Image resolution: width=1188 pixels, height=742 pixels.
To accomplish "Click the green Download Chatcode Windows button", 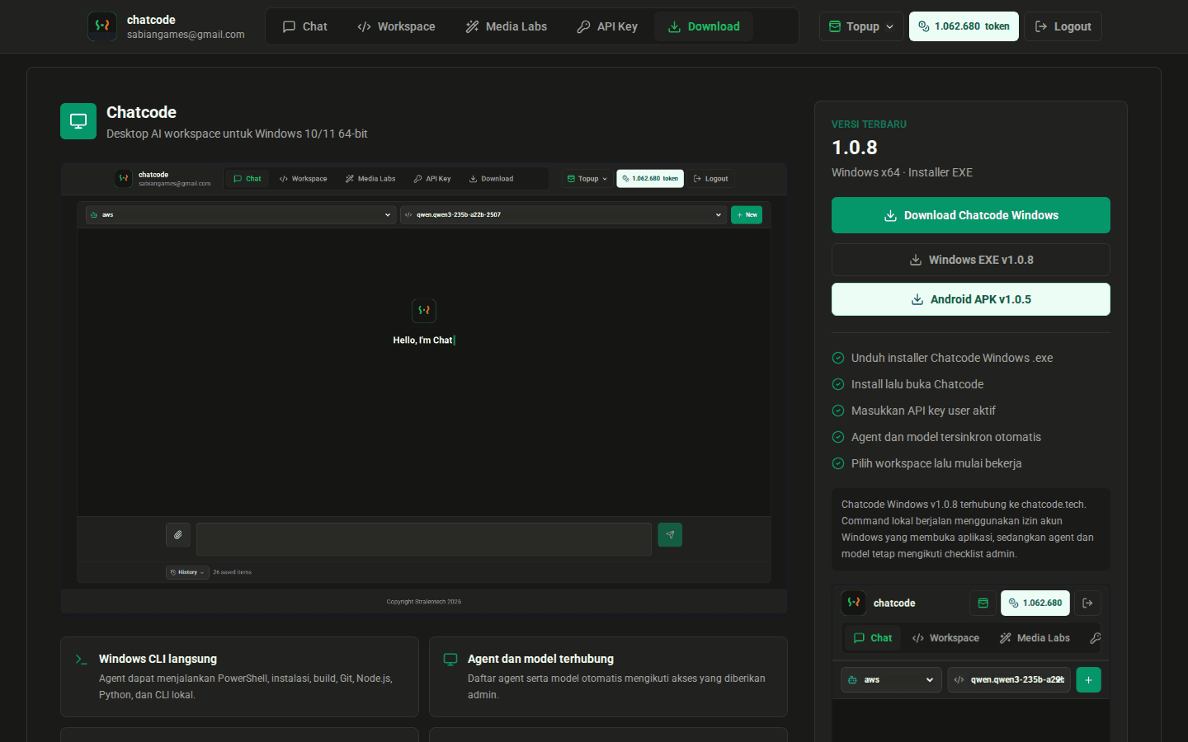I will click(970, 215).
